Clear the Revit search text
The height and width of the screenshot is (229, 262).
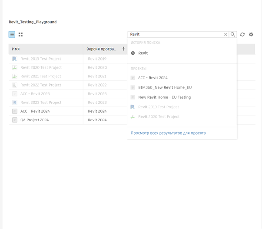click(x=226, y=34)
